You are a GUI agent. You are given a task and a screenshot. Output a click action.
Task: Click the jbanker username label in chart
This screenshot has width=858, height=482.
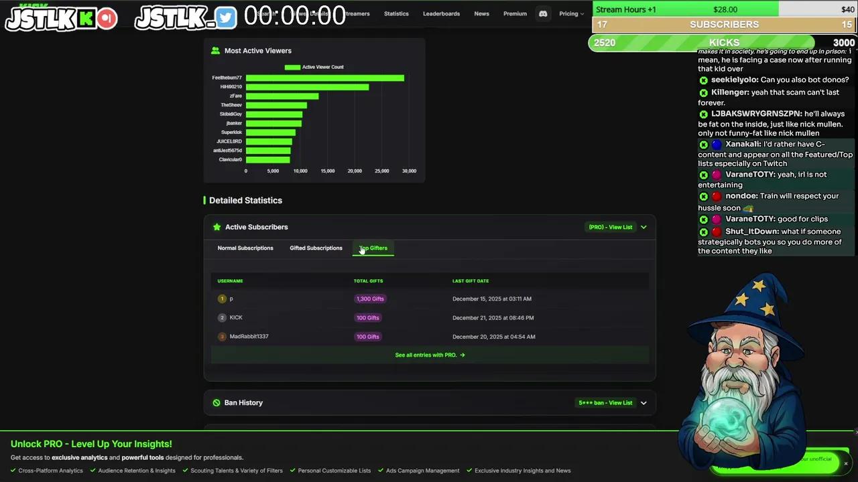tap(234, 123)
